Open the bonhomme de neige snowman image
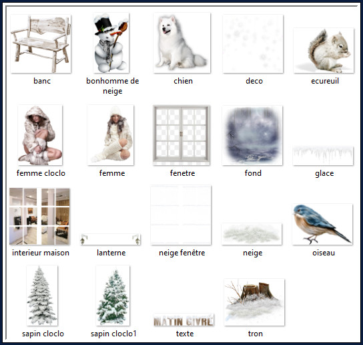This screenshot has width=363, height=345. point(111,43)
